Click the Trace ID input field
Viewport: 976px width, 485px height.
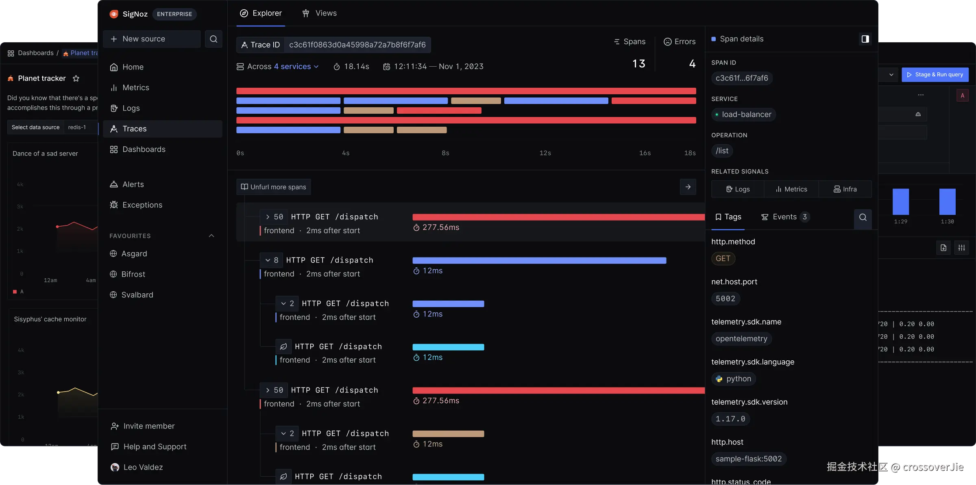[357, 45]
